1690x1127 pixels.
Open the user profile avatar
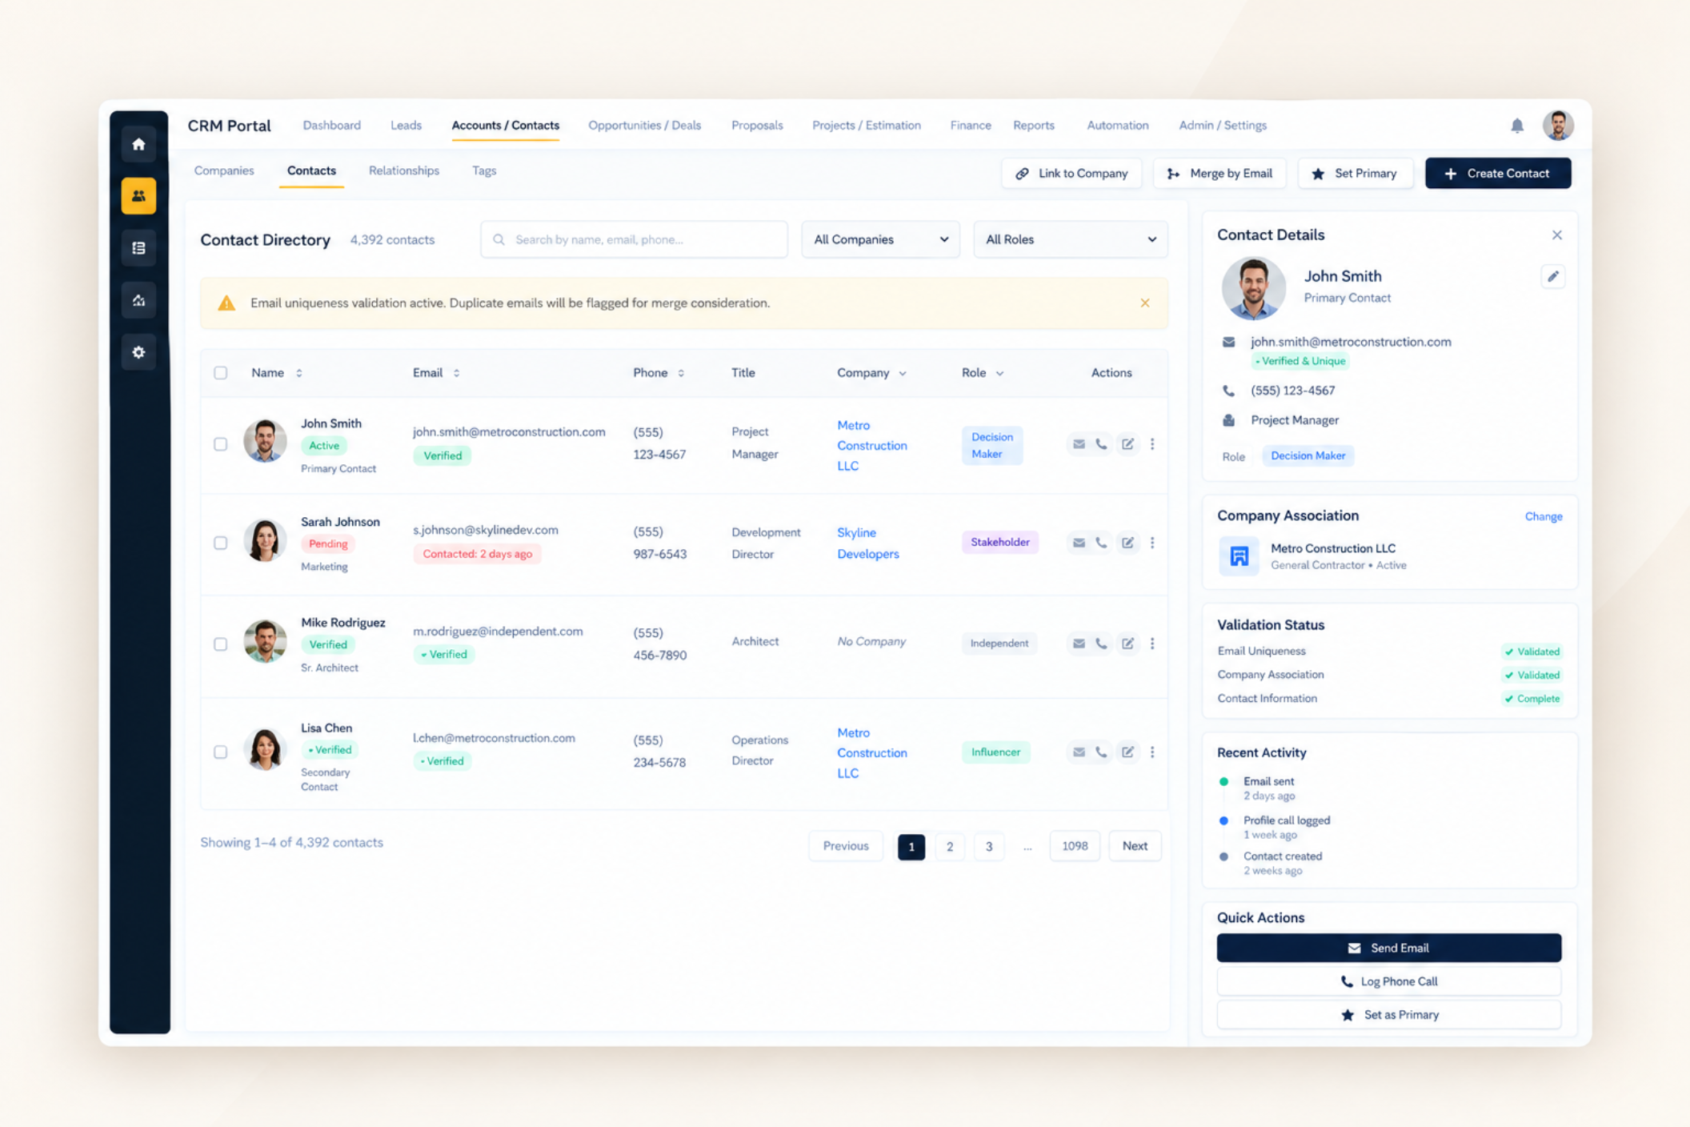tap(1557, 126)
